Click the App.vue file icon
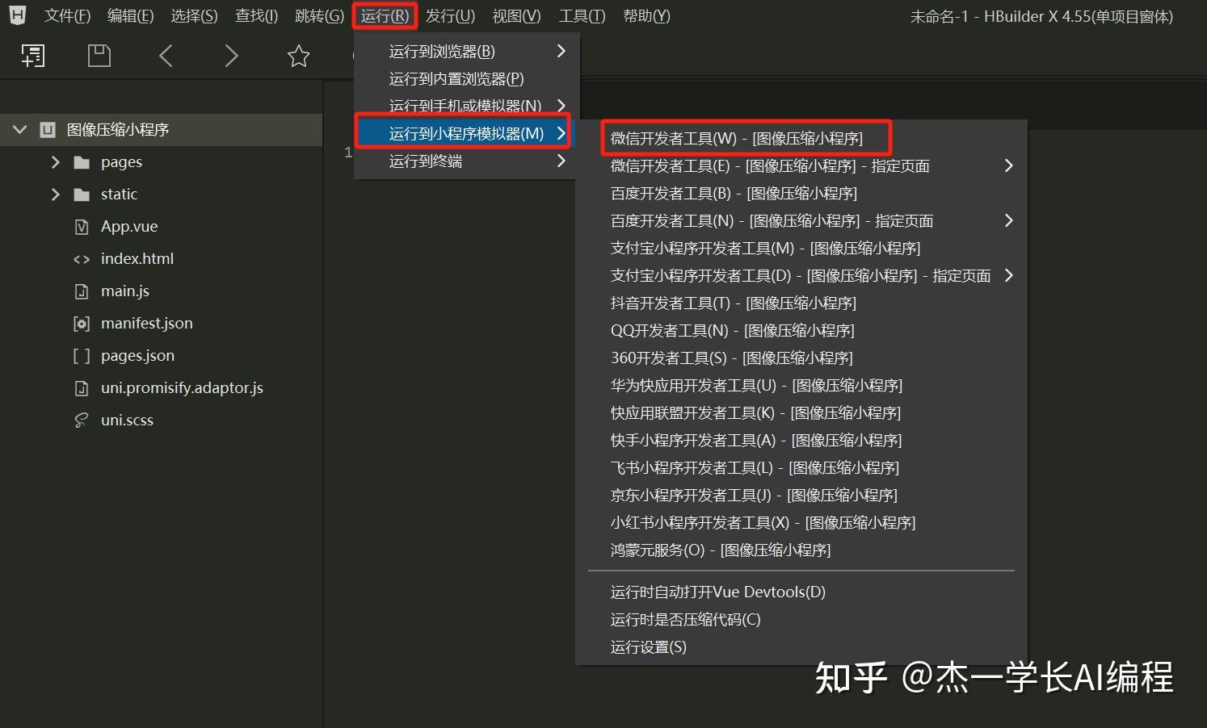Screen dimensions: 1207x728 coord(82,227)
